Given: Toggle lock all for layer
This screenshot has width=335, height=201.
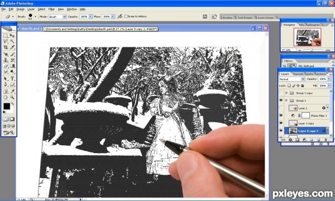Looking at the screenshot, I should [x=302, y=85].
